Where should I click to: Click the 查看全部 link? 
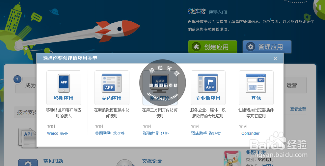[x=298, y=109]
